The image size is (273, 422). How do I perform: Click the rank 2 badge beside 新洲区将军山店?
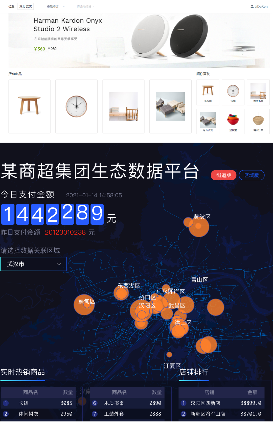click(184, 414)
